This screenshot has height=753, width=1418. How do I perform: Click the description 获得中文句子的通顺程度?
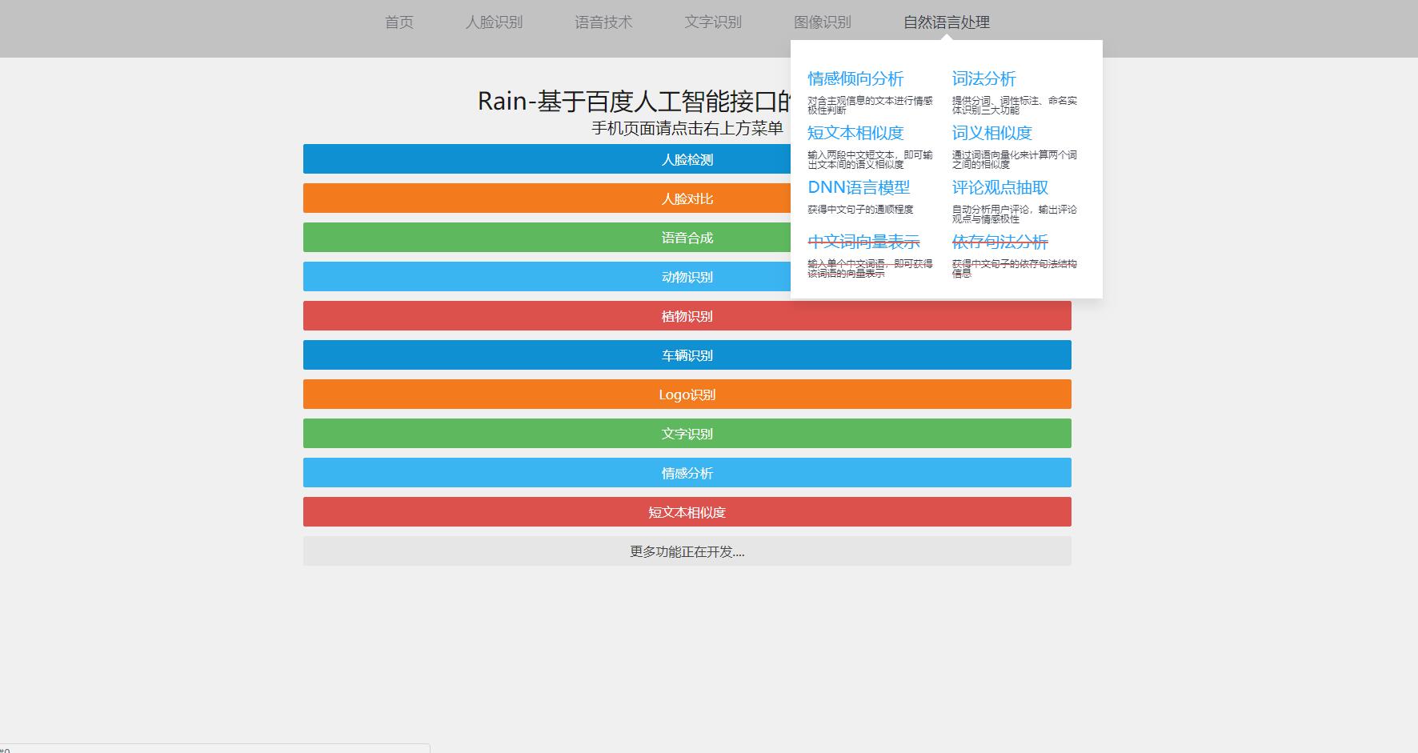[860, 210]
